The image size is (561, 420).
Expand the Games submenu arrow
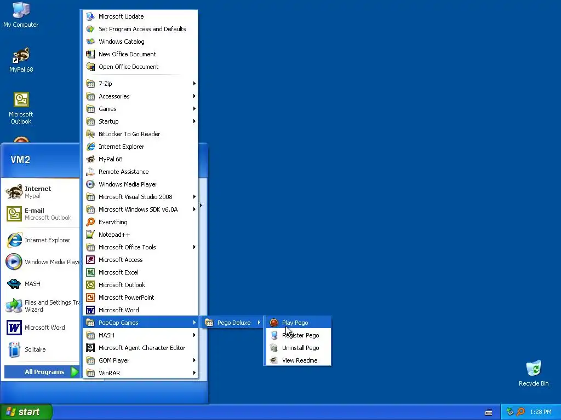click(x=194, y=109)
